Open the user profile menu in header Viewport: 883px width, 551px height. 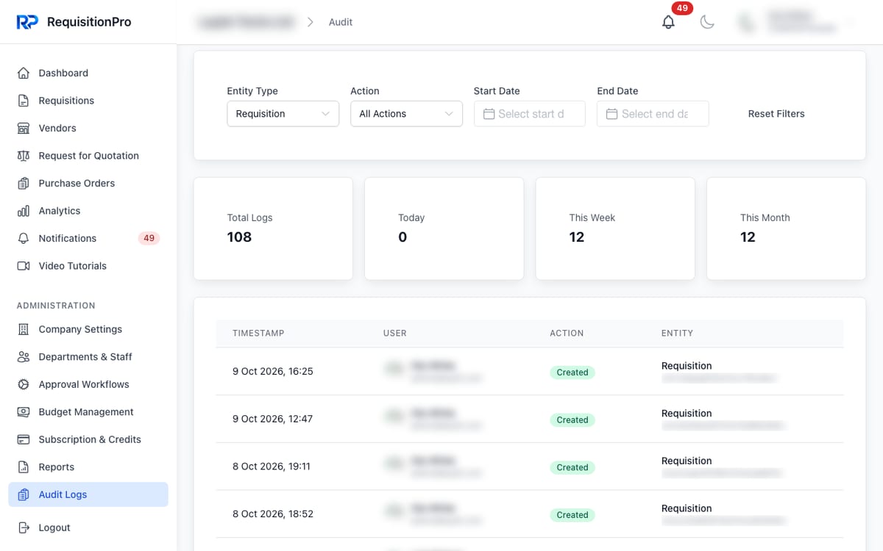coord(797,22)
